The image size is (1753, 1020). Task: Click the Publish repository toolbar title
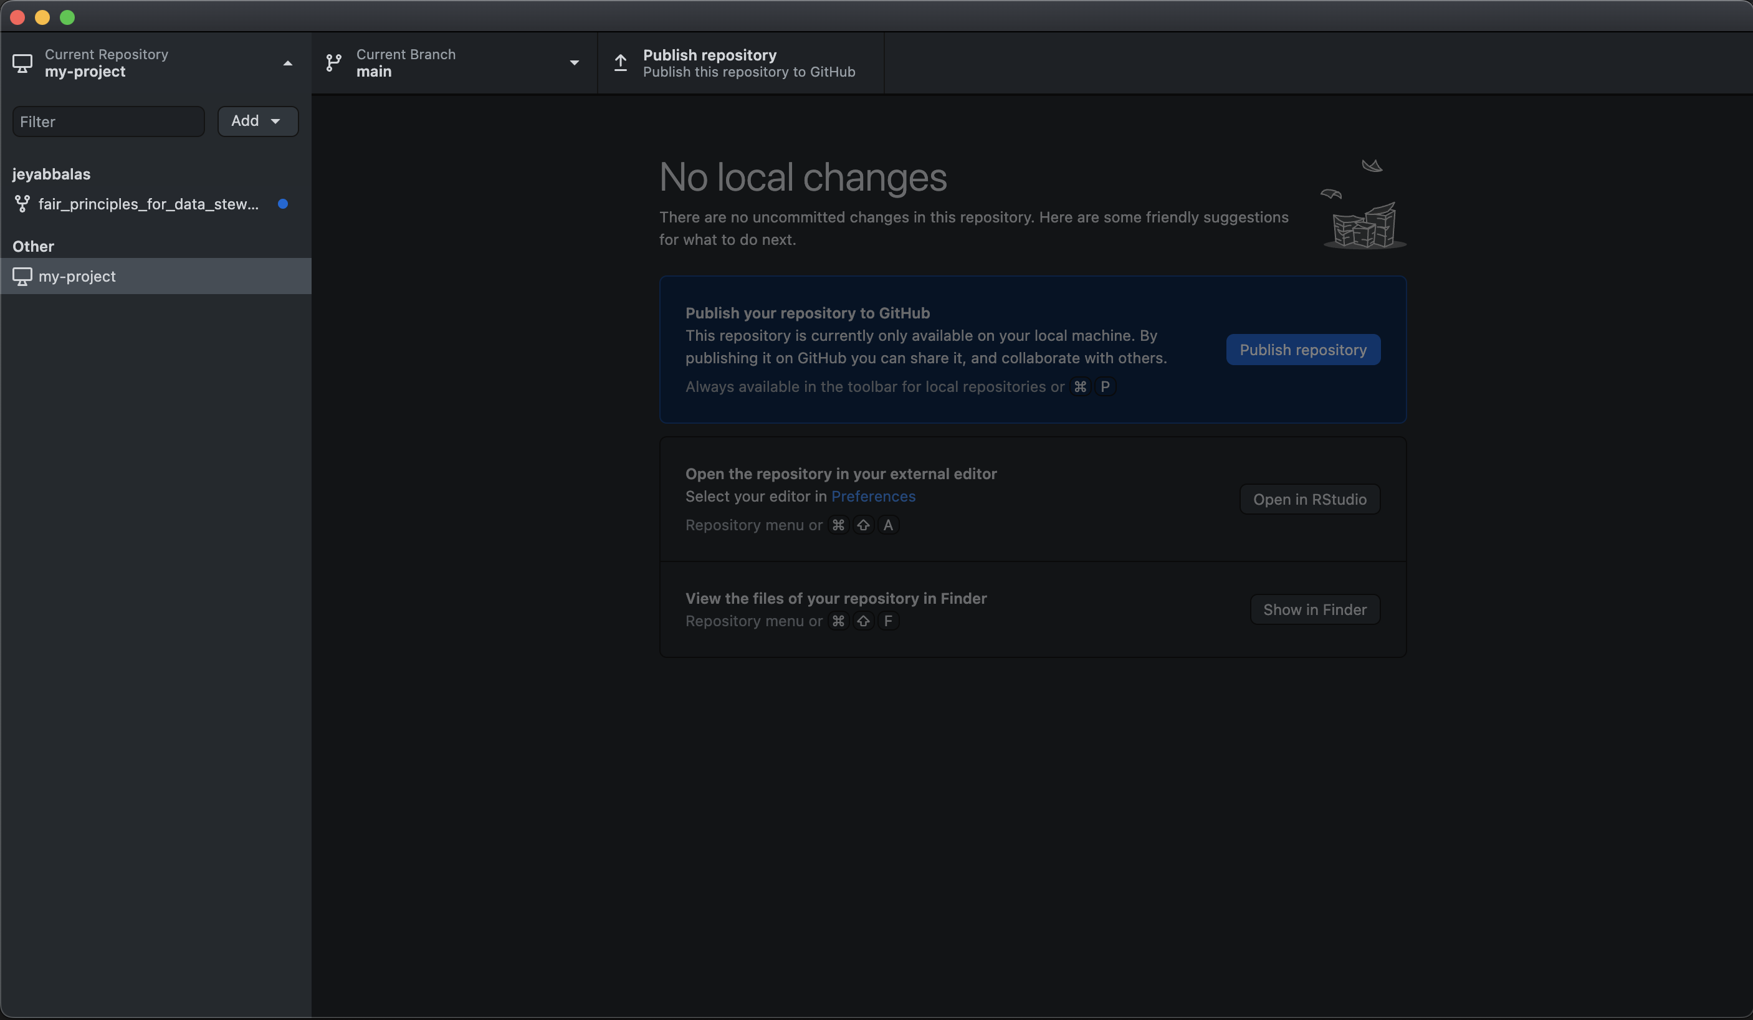pos(710,55)
